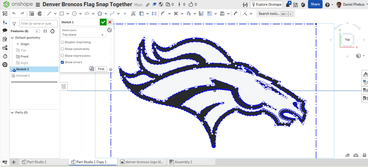This screenshot has width=368, height=167.
Task: Select the Sketch fillet tool
Action: [x=163, y=14]
